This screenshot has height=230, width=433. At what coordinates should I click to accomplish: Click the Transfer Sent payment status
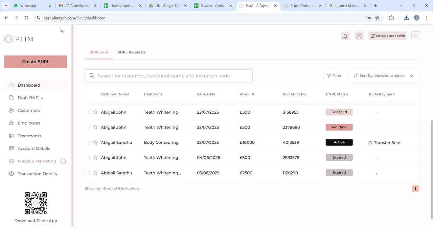click(385, 143)
